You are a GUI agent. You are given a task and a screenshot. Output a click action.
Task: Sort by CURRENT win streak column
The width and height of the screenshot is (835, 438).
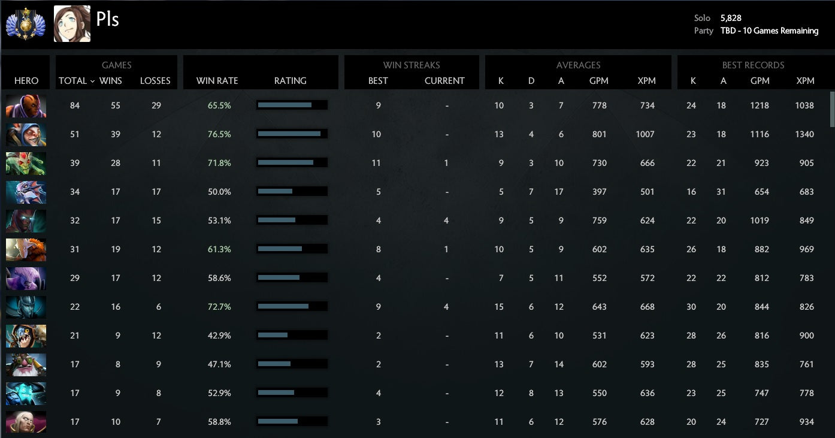(x=444, y=81)
